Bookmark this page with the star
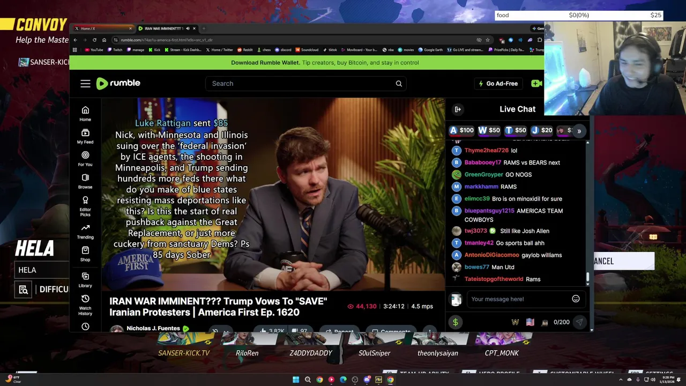 [488, 40]
